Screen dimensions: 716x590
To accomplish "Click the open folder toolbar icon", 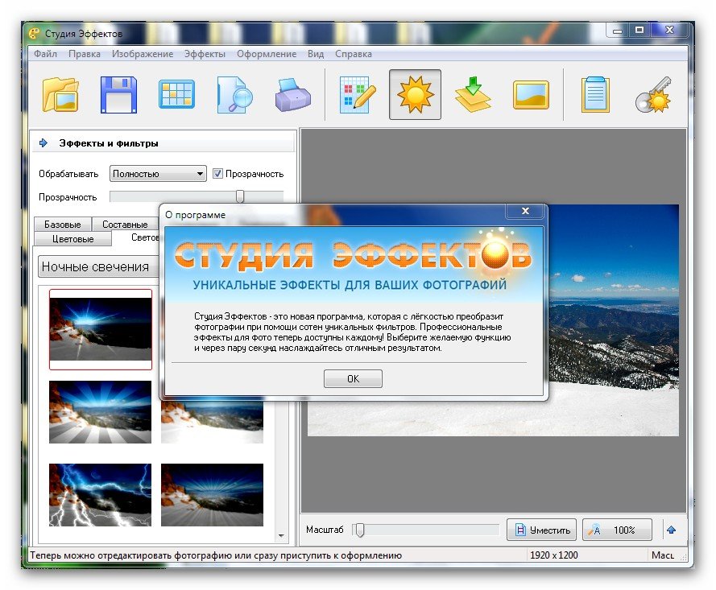I will coord(60,95).
